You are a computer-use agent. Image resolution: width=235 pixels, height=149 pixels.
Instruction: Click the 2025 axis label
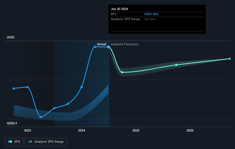click(x=136, y=131)
